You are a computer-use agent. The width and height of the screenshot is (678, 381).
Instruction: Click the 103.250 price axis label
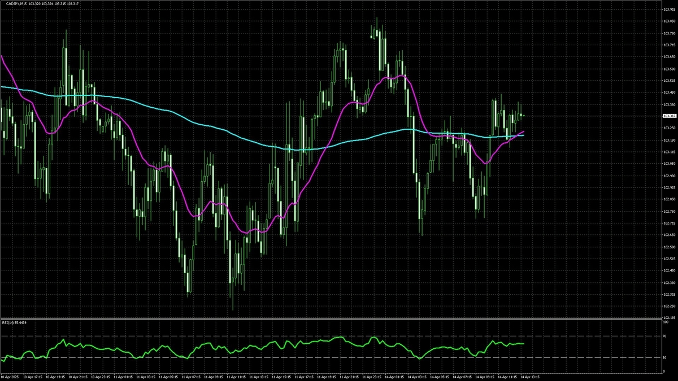click(669, 128)
